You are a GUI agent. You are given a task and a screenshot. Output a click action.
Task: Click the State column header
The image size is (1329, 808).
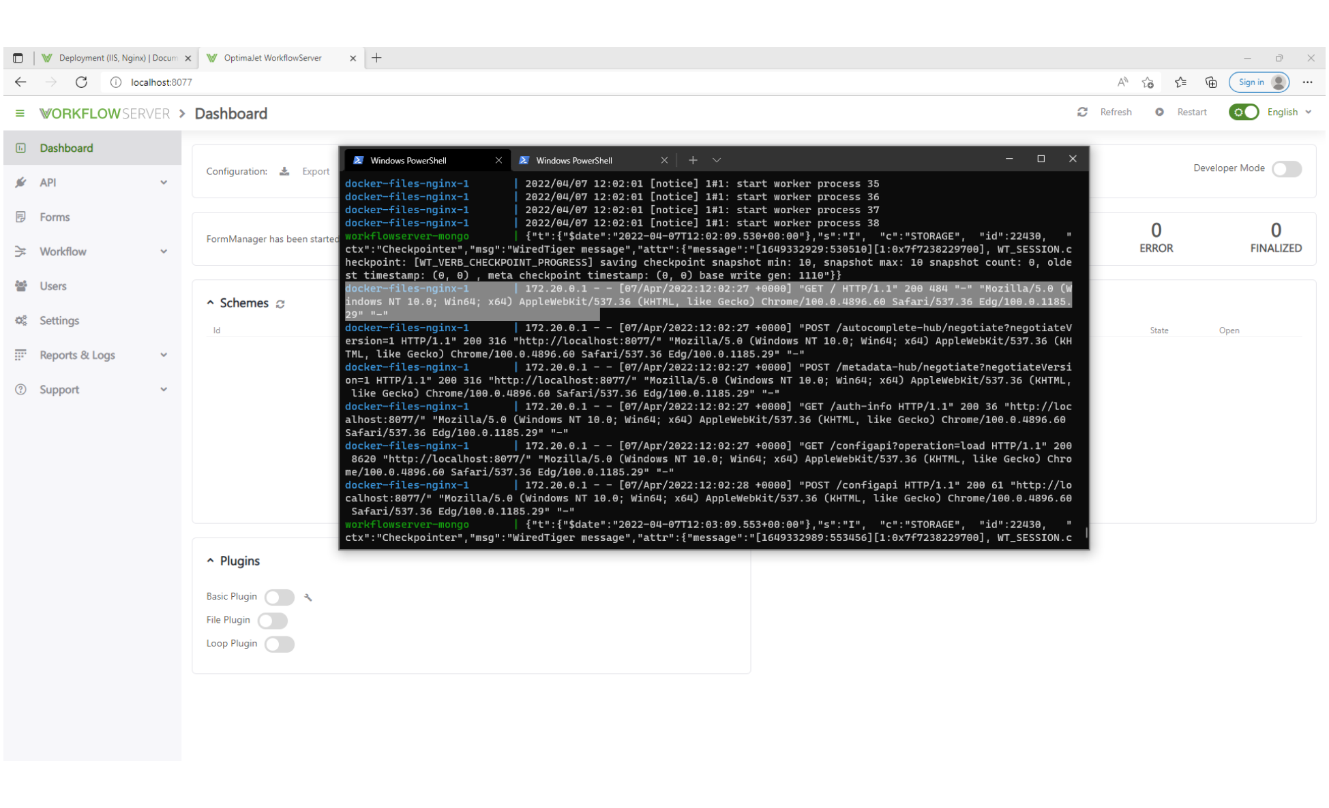pos(1159,330)
